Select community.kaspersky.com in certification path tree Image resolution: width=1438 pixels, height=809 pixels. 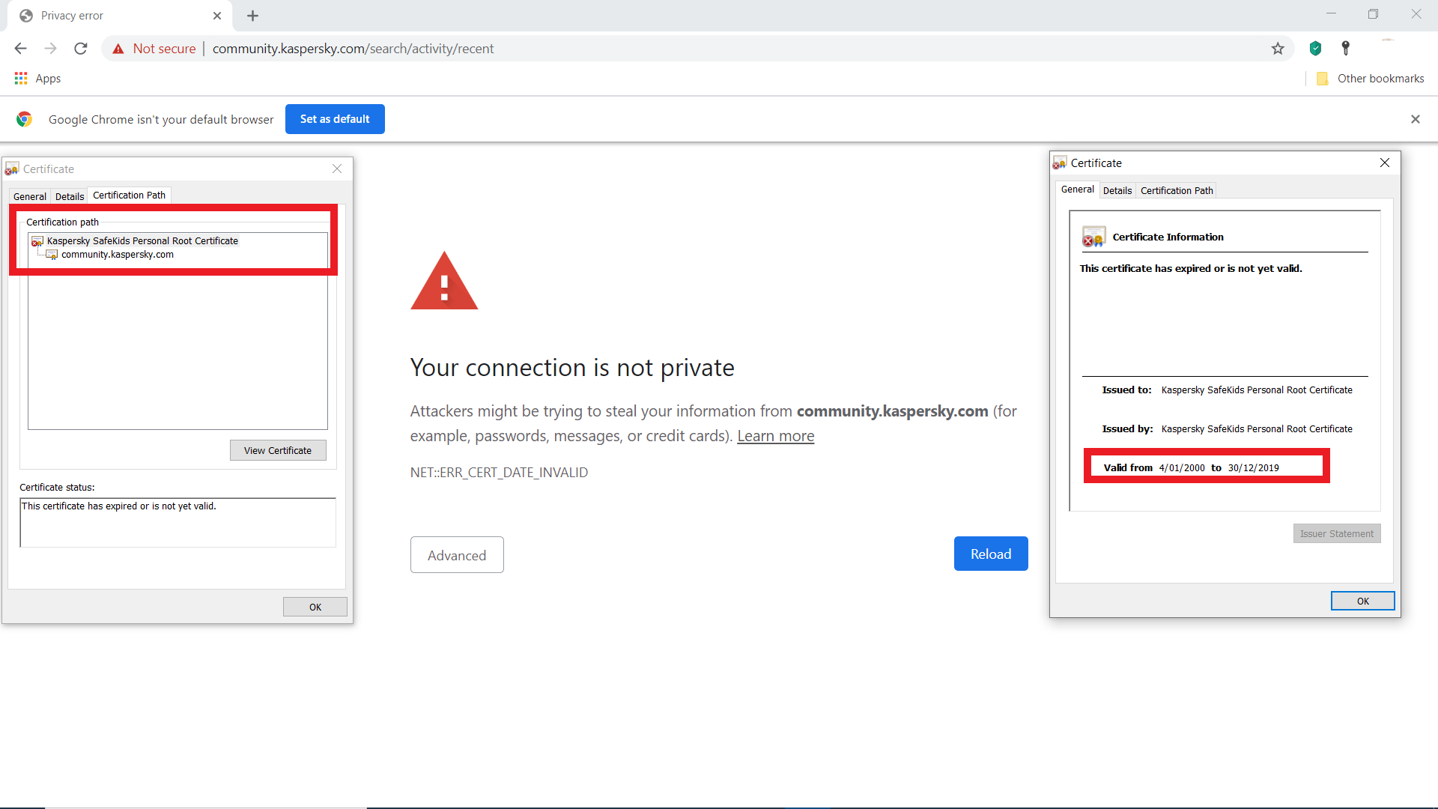tap(118, 255)
